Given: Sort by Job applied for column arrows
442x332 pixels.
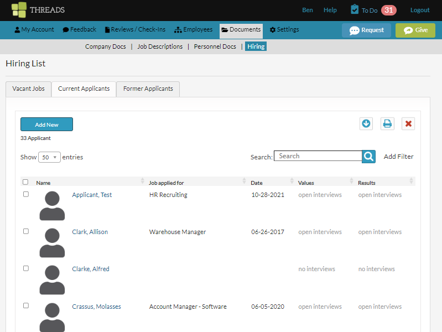Looking at the screenshot, I should pyautogui.click(x=244, y=181).
